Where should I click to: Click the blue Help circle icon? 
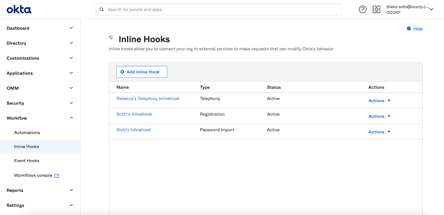409,28
